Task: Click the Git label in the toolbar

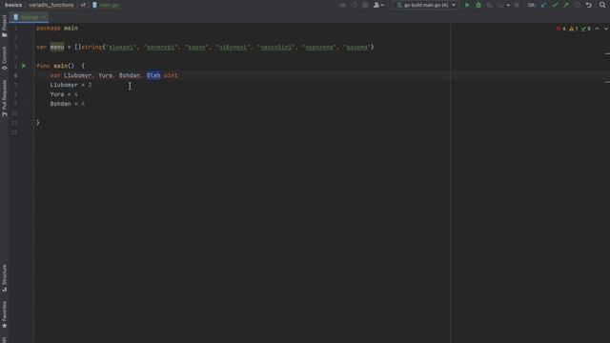Action: pos(531,5)
